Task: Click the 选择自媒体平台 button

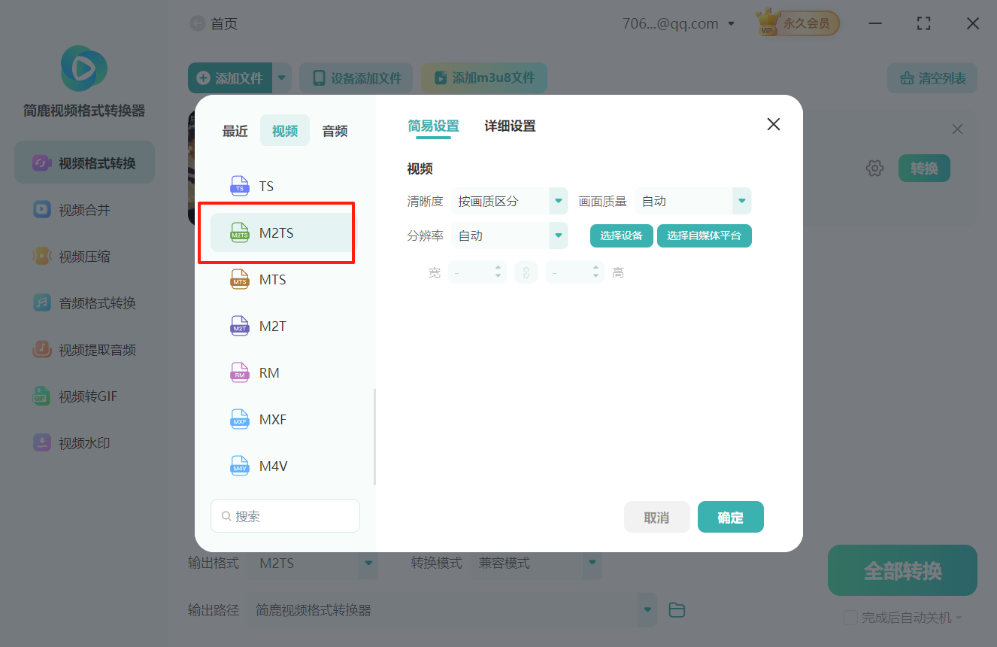Action: 704,235
